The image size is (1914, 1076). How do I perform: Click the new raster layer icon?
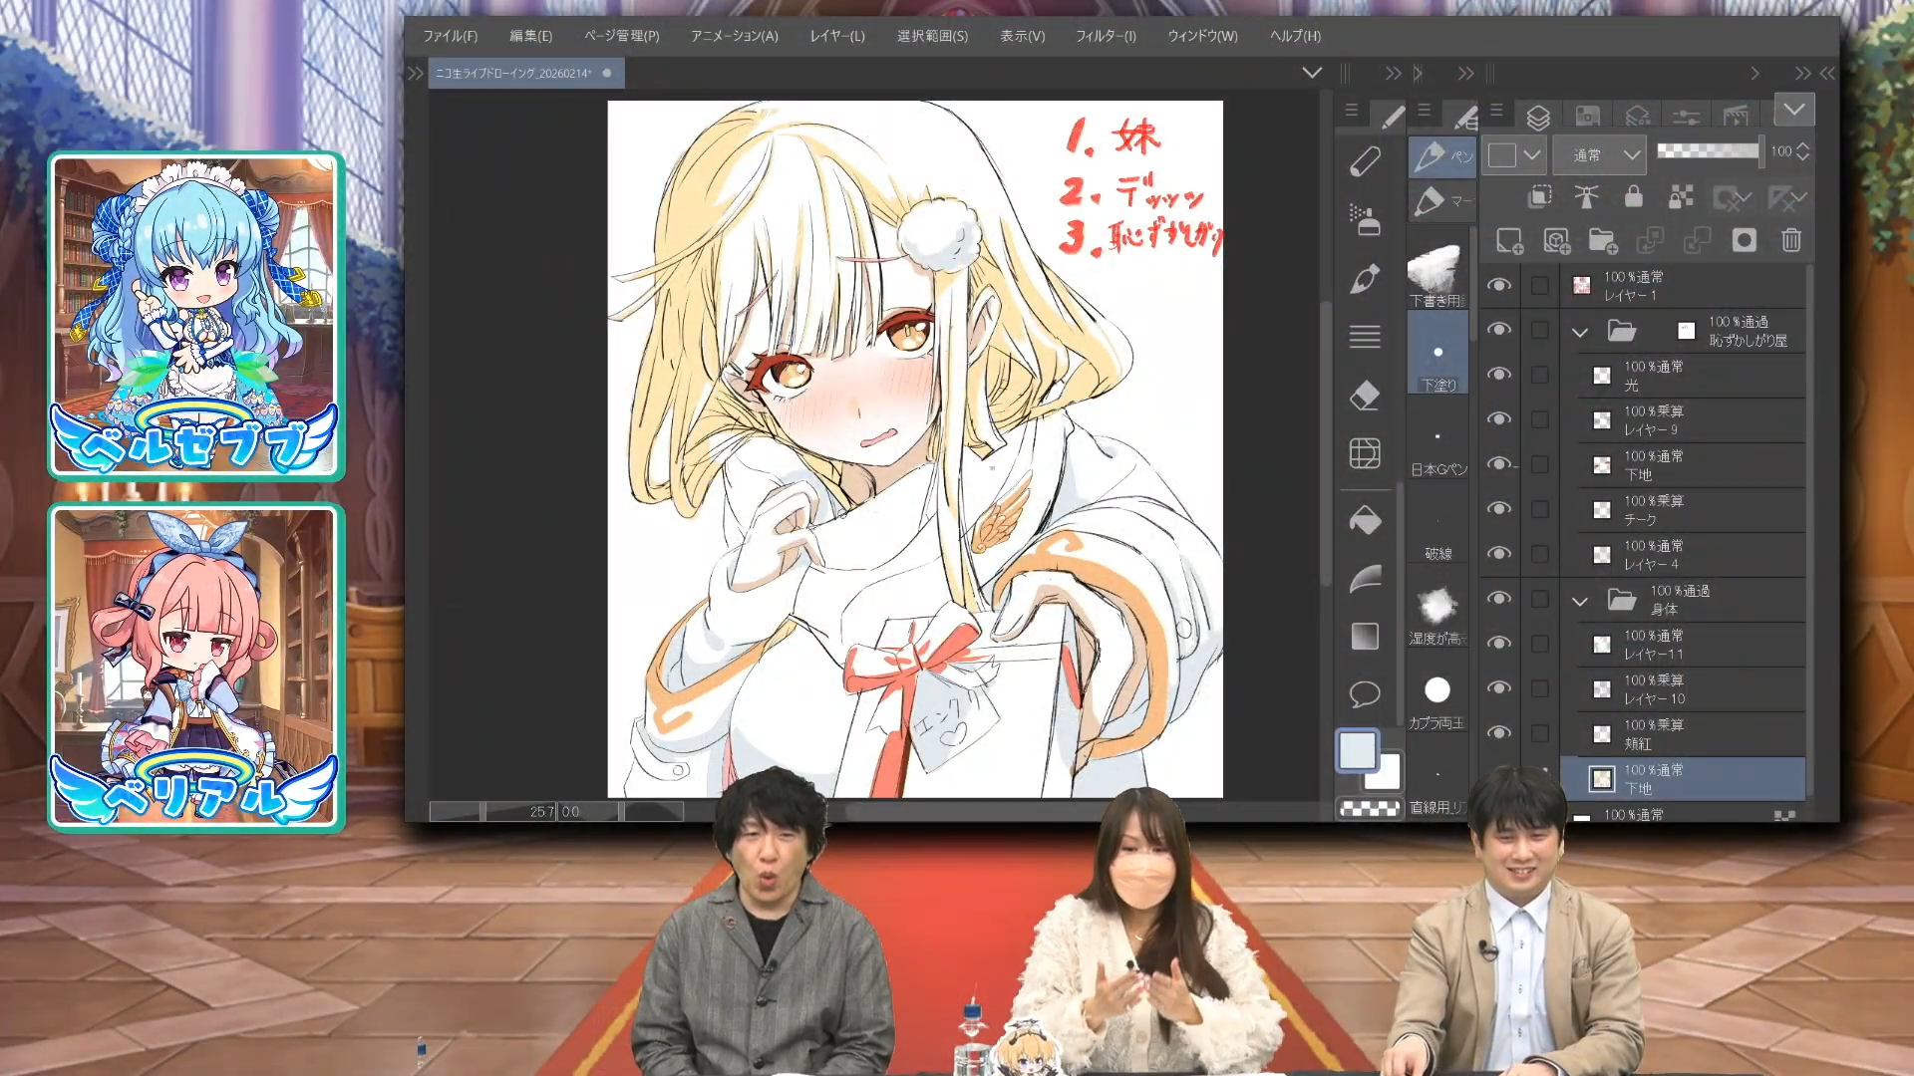pos(1509,240)
